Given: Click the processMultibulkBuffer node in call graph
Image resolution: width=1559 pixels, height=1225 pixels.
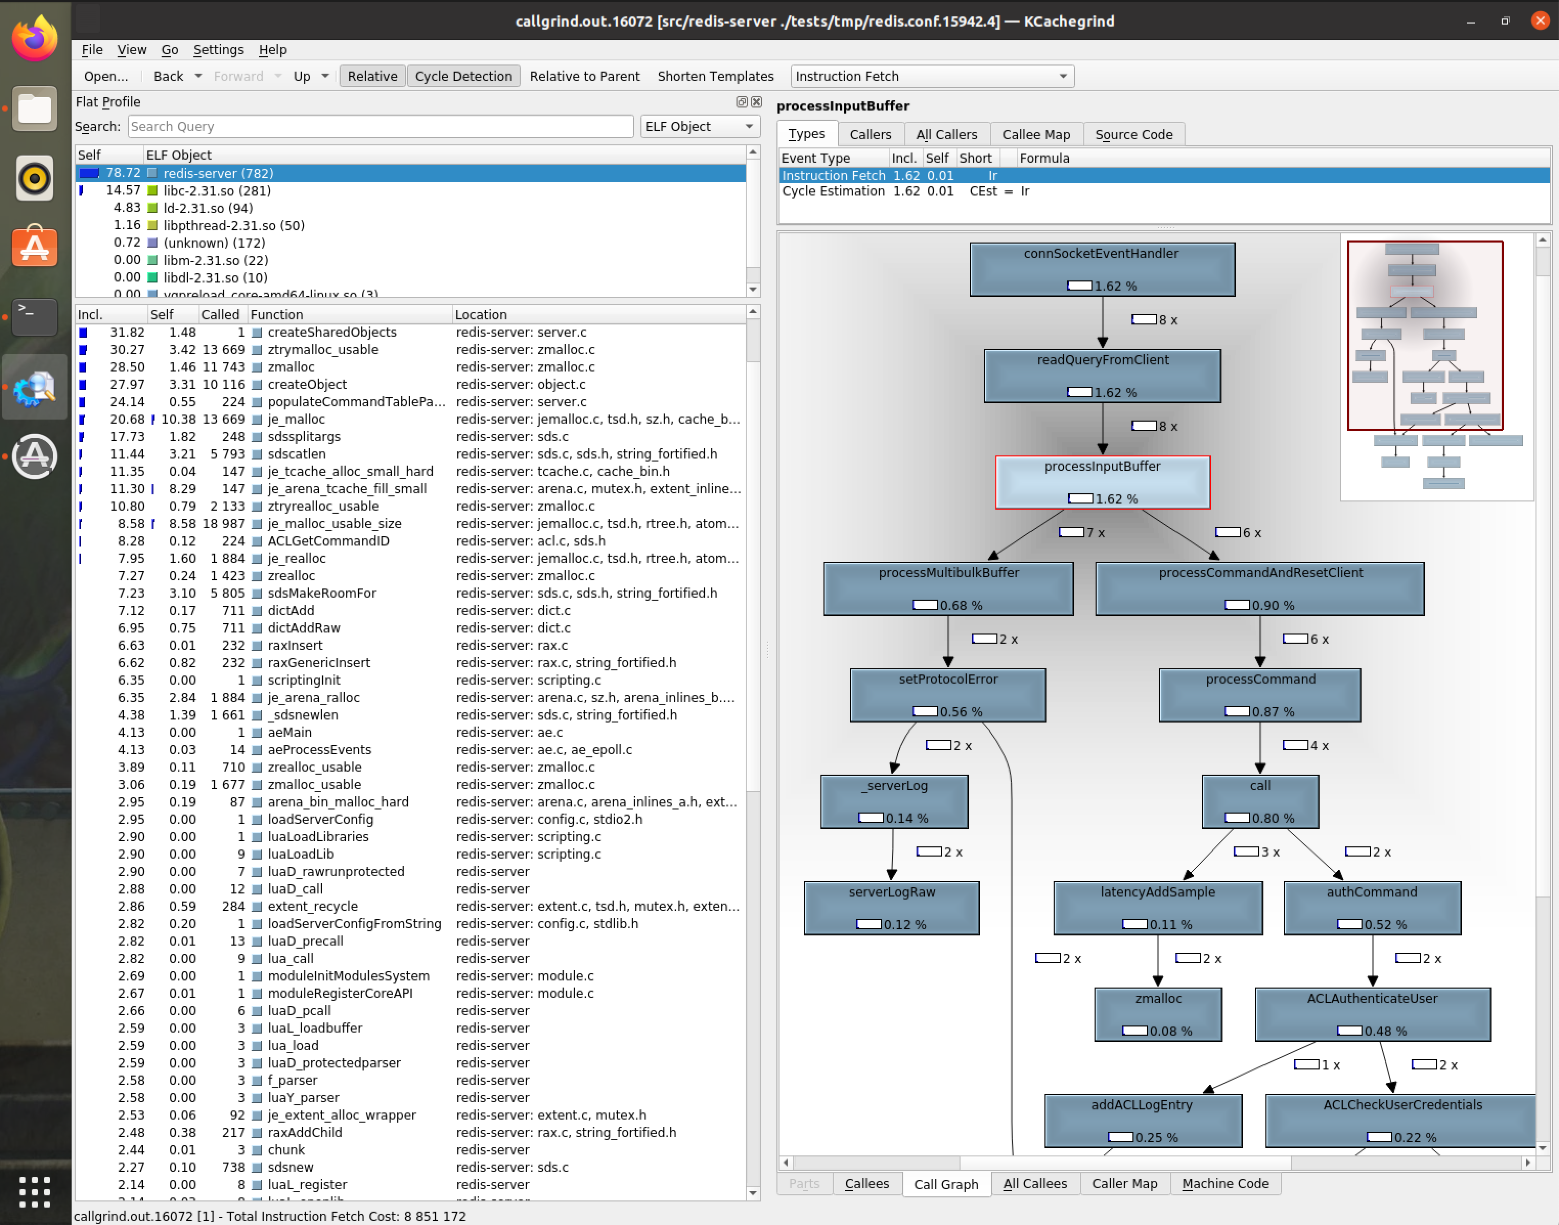Looking at the screenshot, I should coord(950,589).
